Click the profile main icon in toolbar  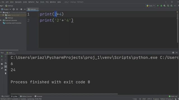click(168, 6)
